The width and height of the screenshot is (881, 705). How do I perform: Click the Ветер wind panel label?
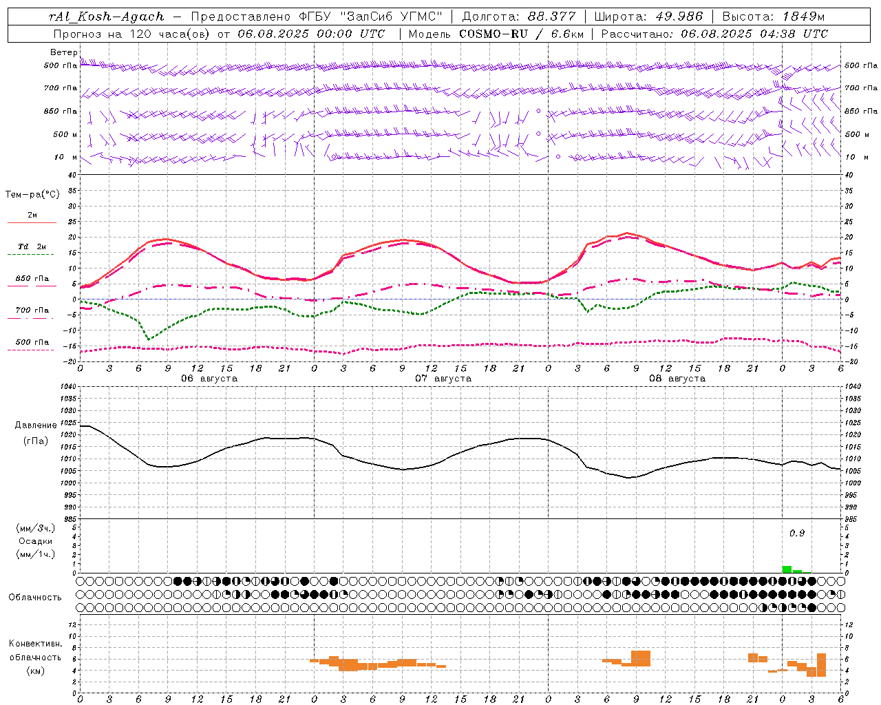(x=63, y=52)
